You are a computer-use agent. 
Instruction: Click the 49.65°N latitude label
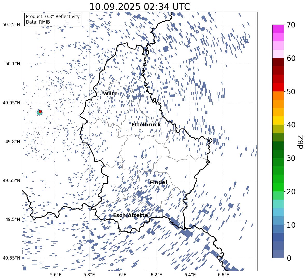[11, 181]
